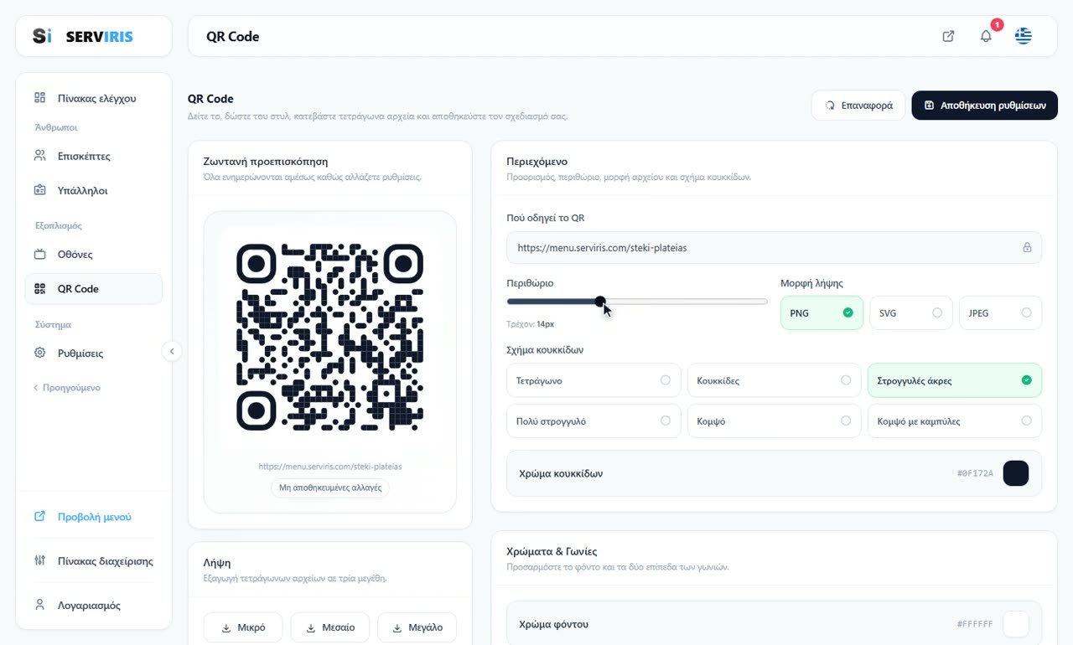The image size is (1073, 645).
Task: Click the save disk icon in Αποθήκευση
Action: point(929,106)
